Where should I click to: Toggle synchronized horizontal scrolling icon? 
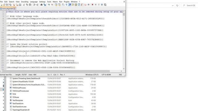tap(59, 5)
